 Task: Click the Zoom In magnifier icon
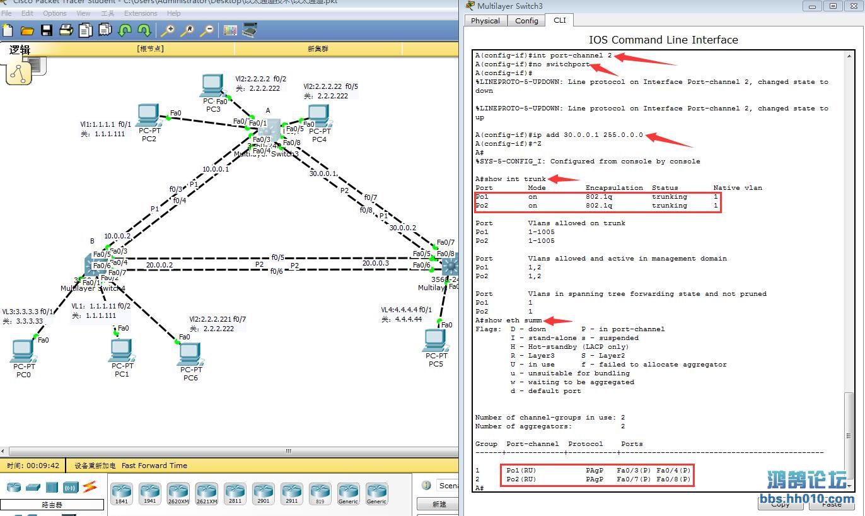[168, 30]
